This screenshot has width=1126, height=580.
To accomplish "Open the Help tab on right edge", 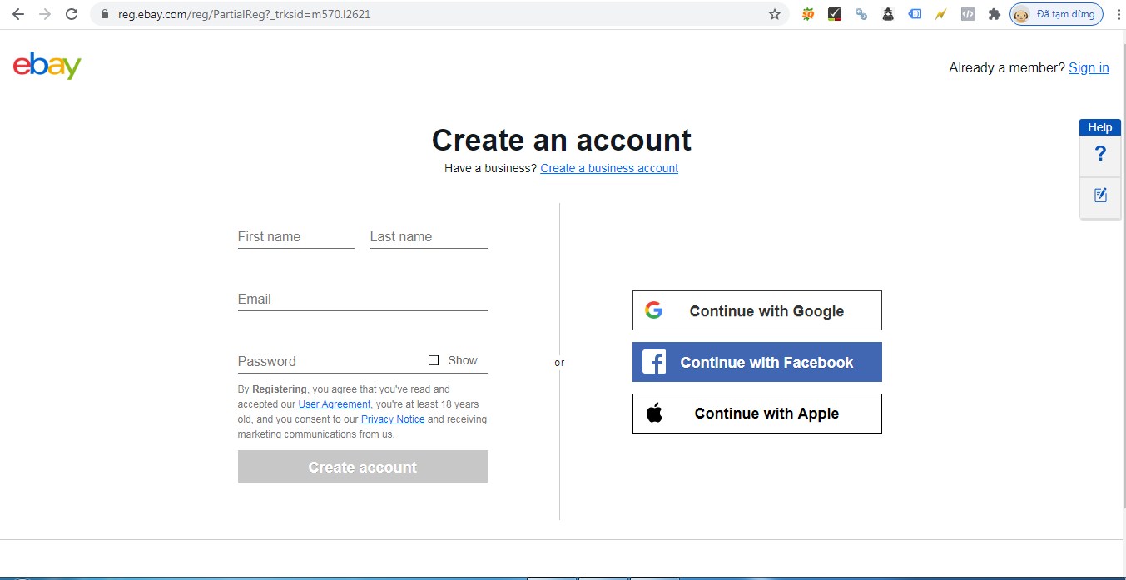I will (1099, 127).
